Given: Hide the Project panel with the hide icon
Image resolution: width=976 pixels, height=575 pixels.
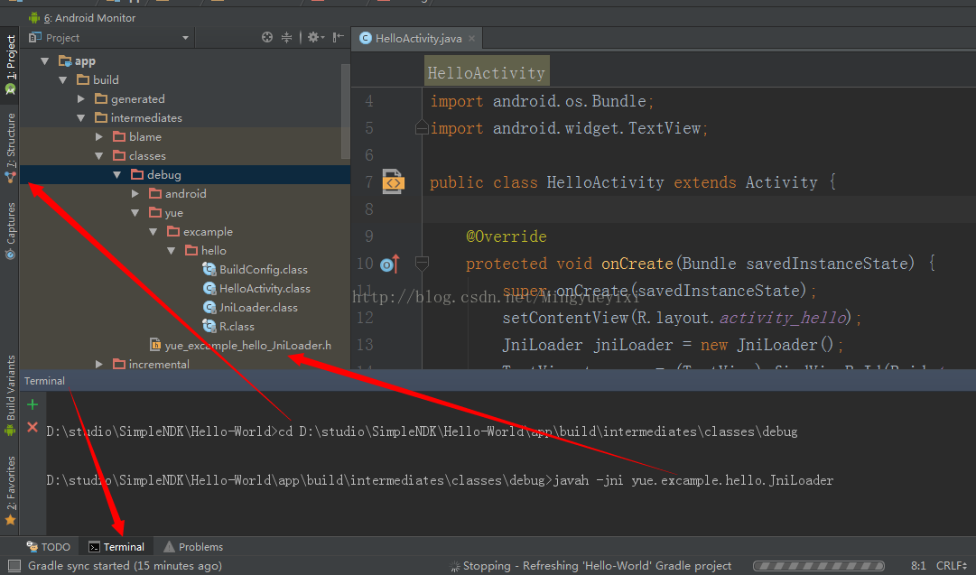Looking at the screenshot, I should point(338,37).
